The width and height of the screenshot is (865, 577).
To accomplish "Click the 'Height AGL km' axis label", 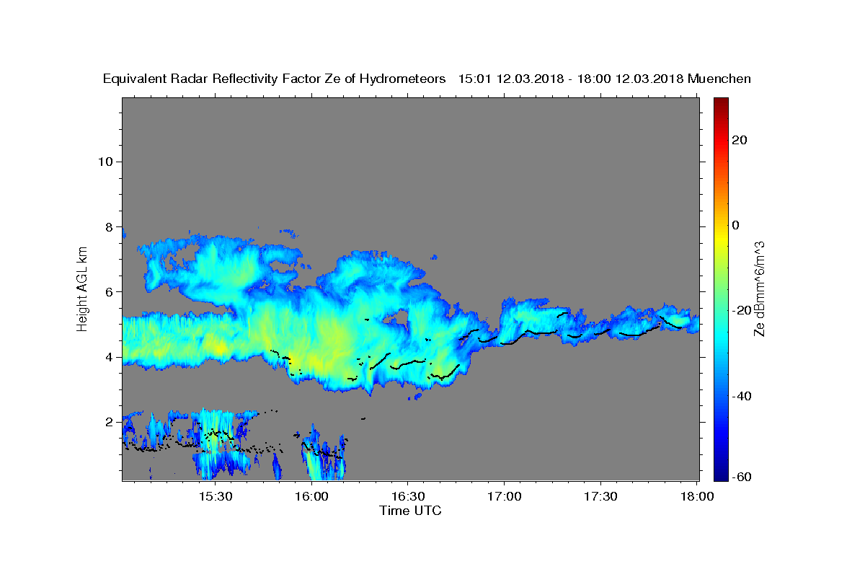I will [82, 288].
